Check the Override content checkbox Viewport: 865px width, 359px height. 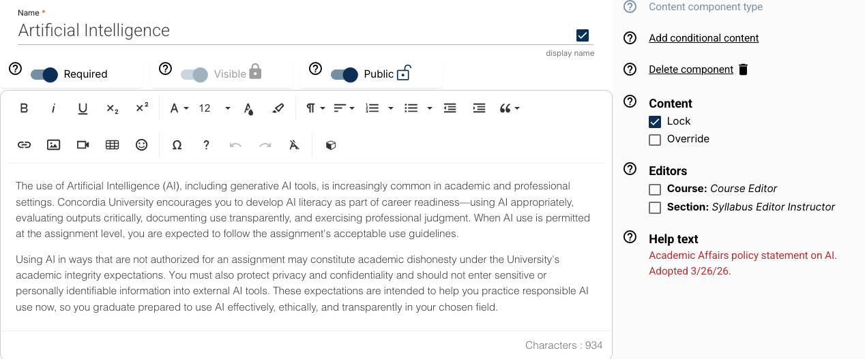[x=655, y=140]
